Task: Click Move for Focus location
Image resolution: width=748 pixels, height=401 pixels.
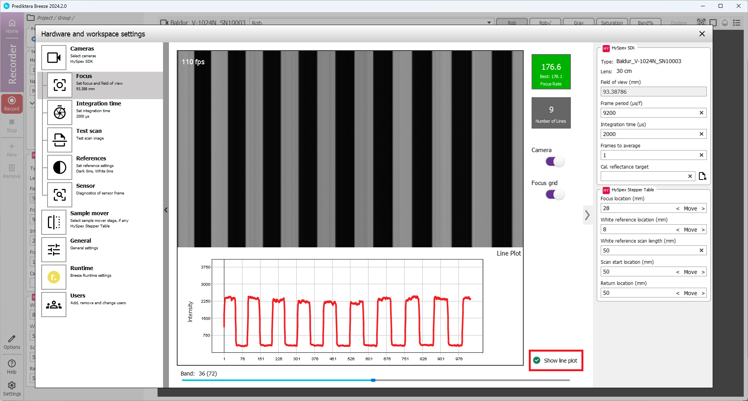Action: click(x=690, y=209)
